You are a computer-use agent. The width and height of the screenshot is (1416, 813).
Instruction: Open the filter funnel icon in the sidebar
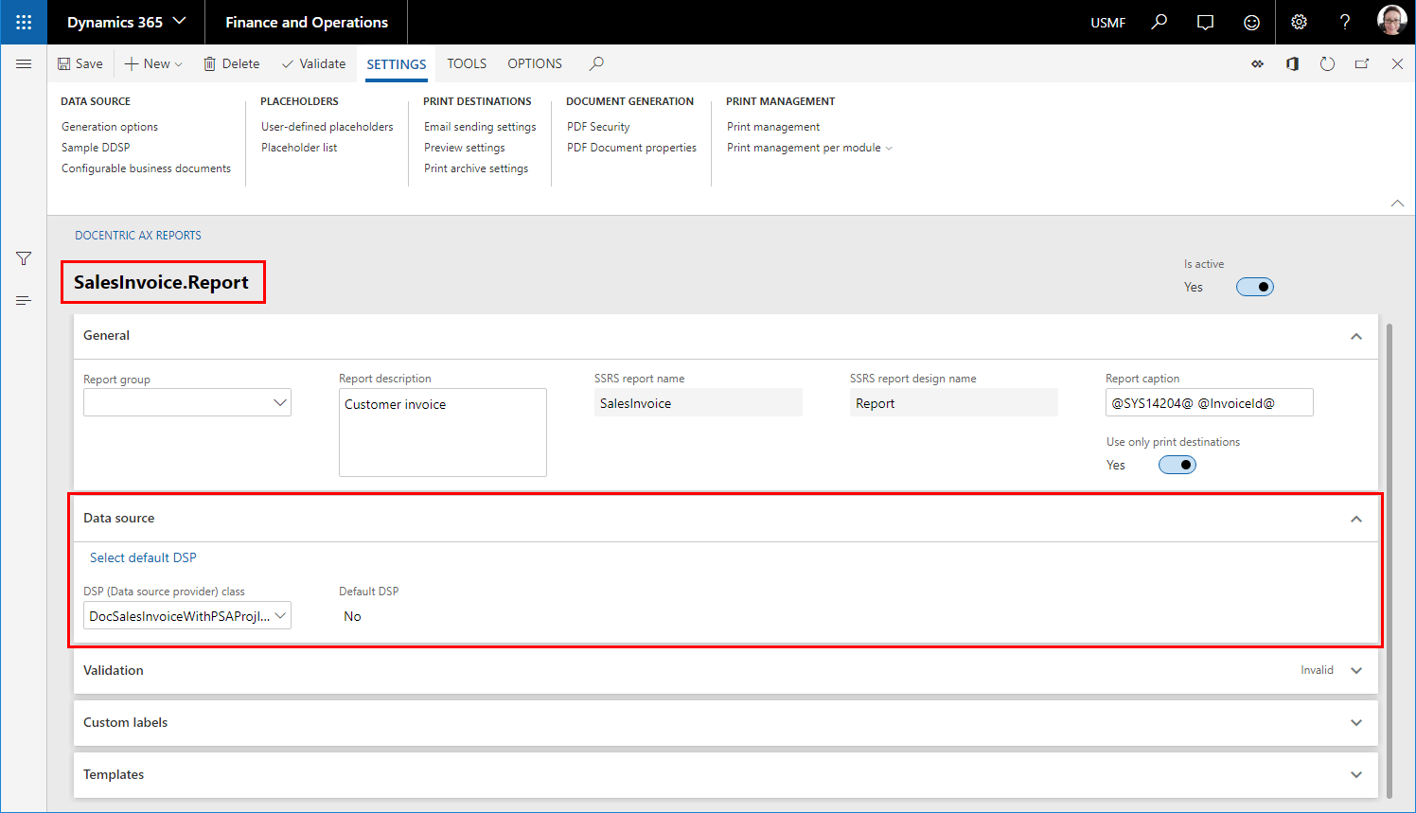[24, 258]
